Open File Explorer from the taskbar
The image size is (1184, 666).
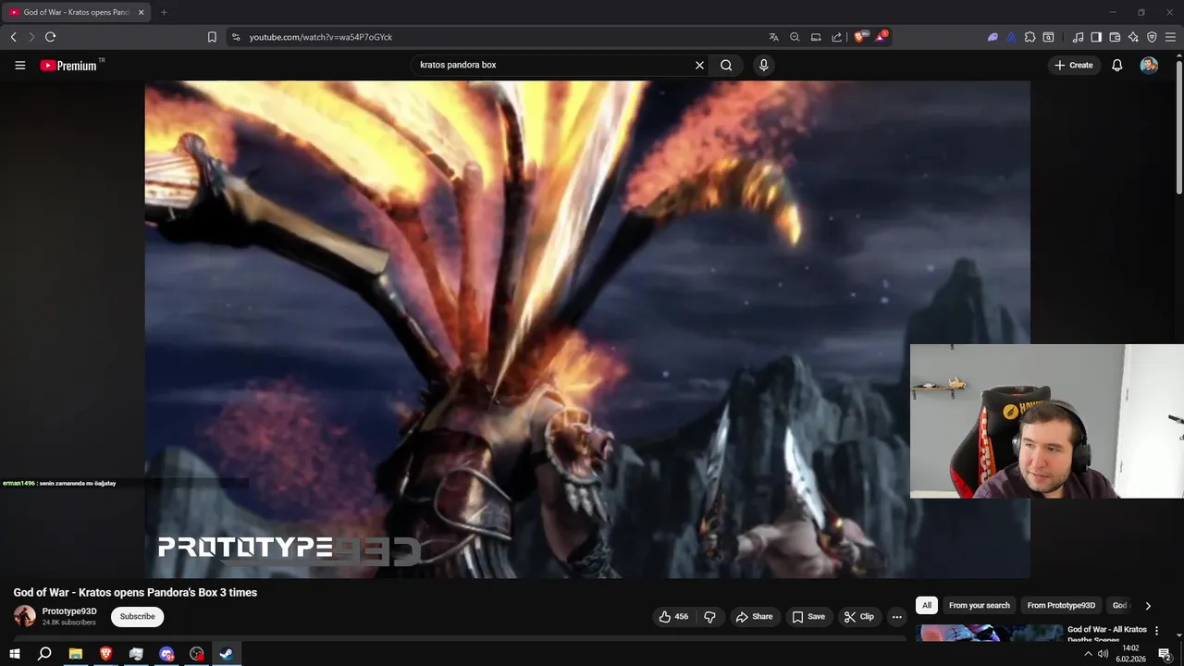click(76, 654)
